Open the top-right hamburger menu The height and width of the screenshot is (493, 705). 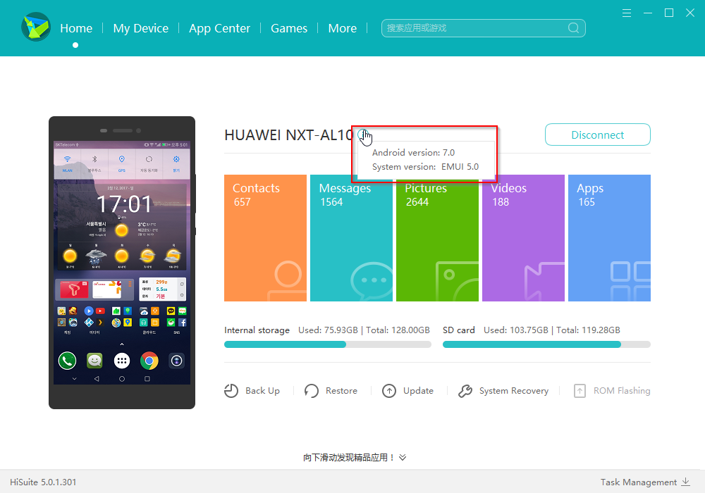coord(627,13)
